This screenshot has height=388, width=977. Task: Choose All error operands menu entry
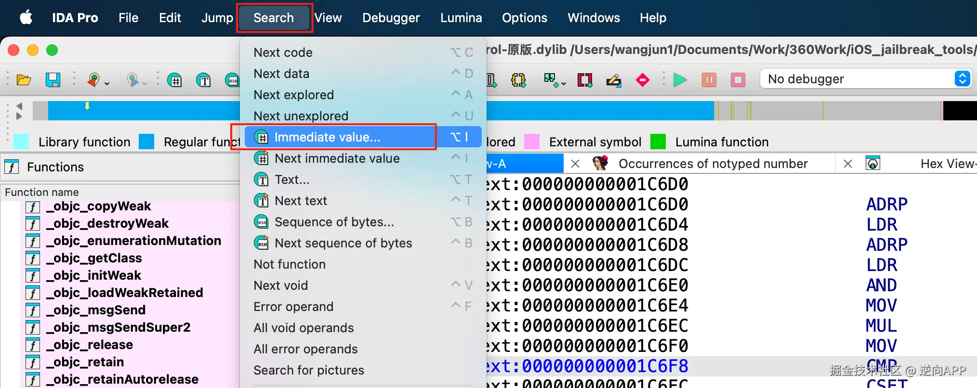pyautogui.click(x=363, y=349)
